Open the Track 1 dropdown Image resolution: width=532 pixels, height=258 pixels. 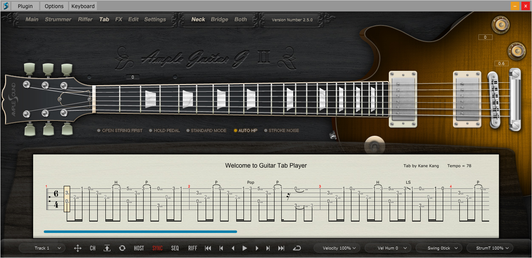tap(42, 248)
